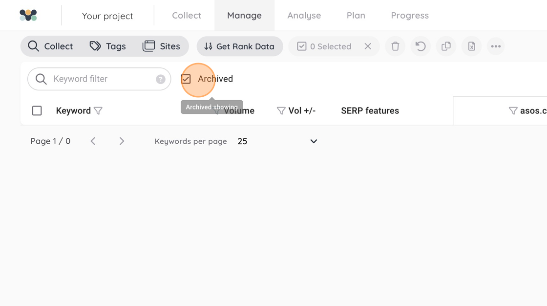
Task: Sort by the Volume column header
Action: [x=239, y=111]
